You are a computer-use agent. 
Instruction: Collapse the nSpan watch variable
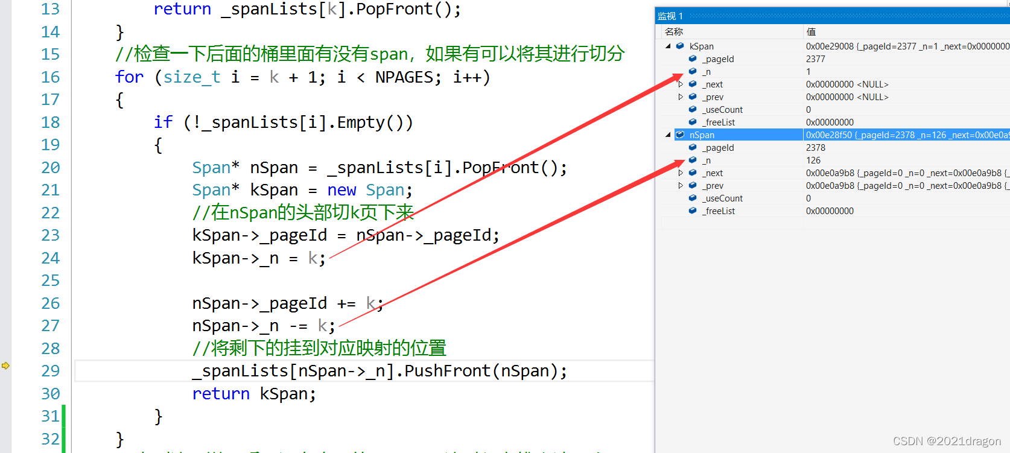pyautogui.click(x=668, y=135)
